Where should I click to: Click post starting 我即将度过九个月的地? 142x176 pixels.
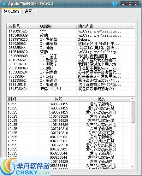tap(99, 64)
